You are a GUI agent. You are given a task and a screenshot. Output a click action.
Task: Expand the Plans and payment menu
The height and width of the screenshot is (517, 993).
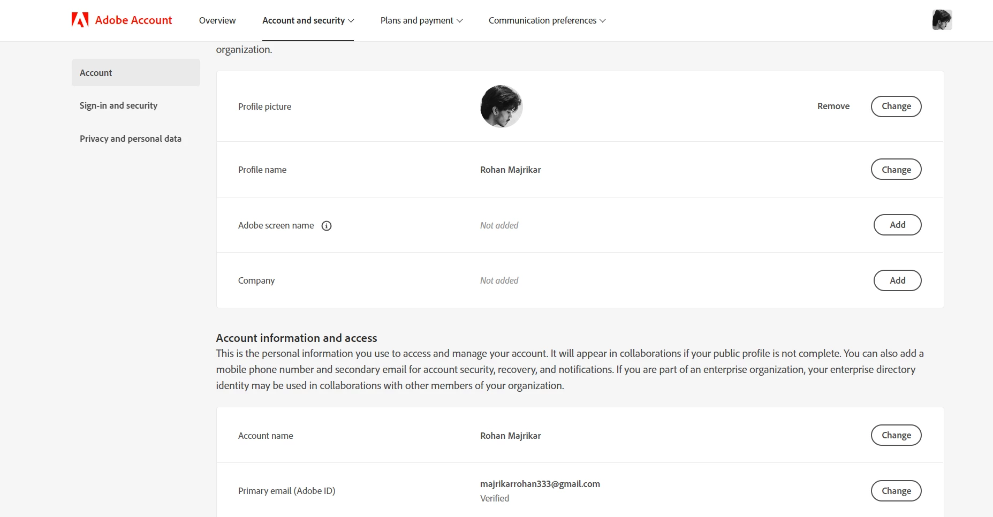(421, 20)
